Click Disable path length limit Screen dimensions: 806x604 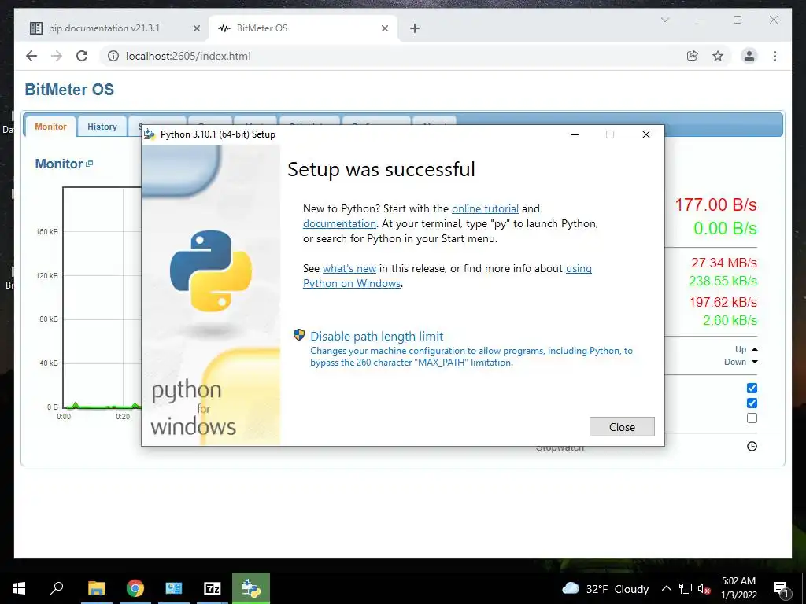[x=376, y=336]
